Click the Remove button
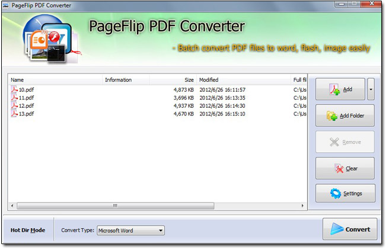 coord(345,142)
